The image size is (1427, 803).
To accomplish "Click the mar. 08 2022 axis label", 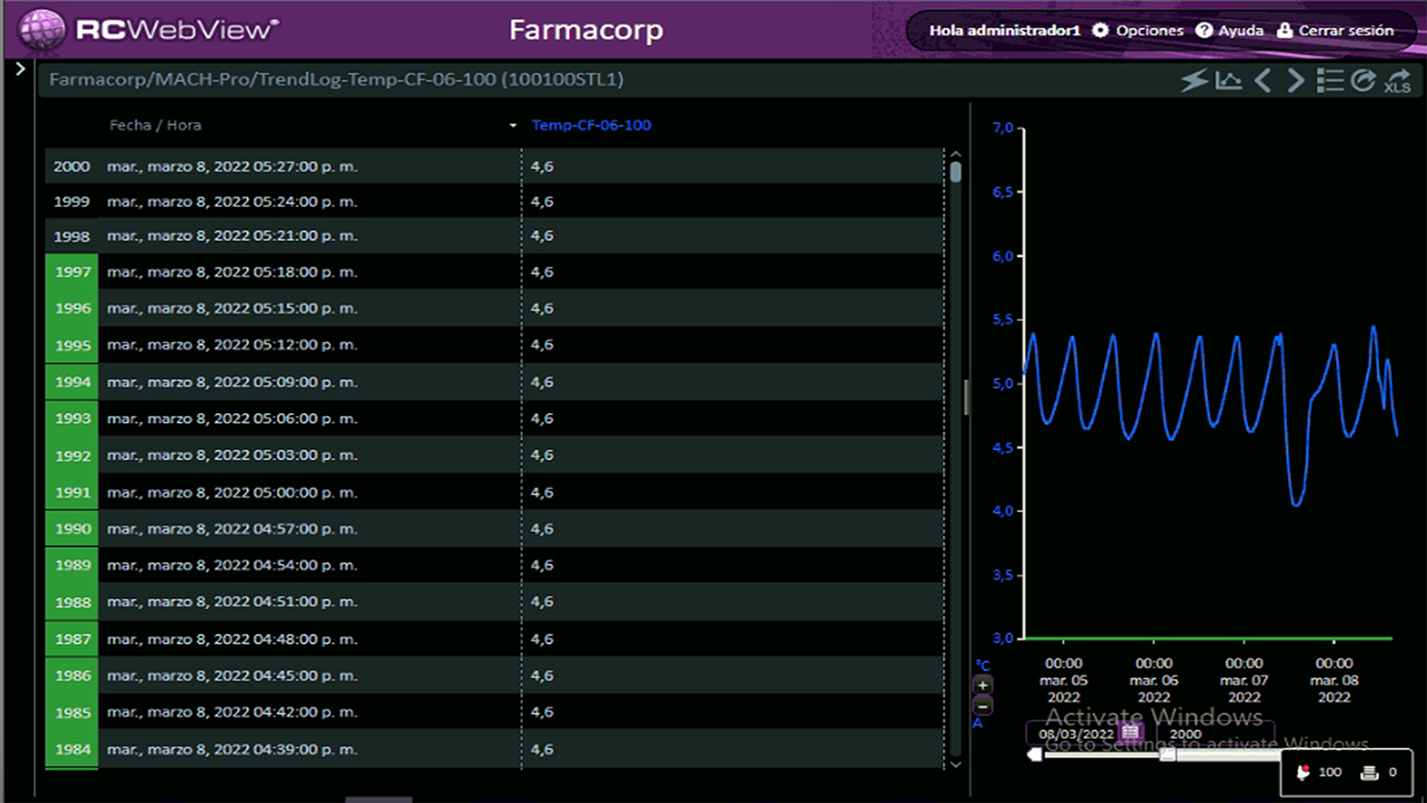I will tap(1334, 681).
